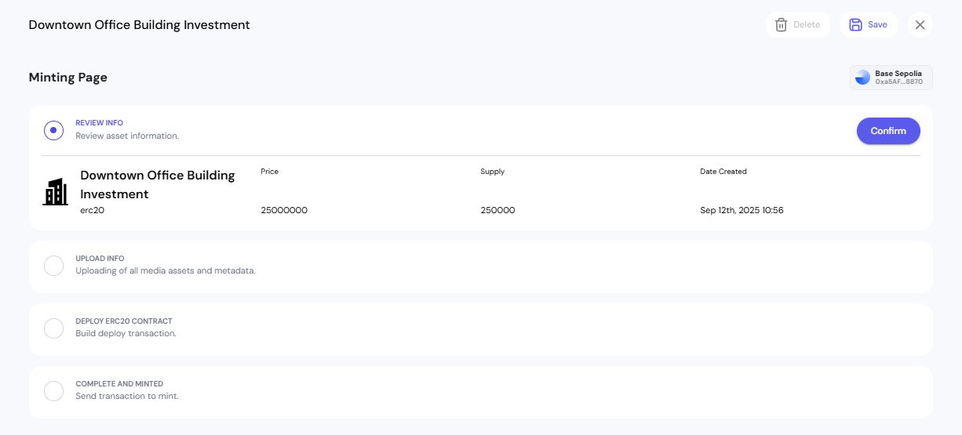
Task: Click 'Build deploy transaction.' description
Action: (x=126, y=334)
